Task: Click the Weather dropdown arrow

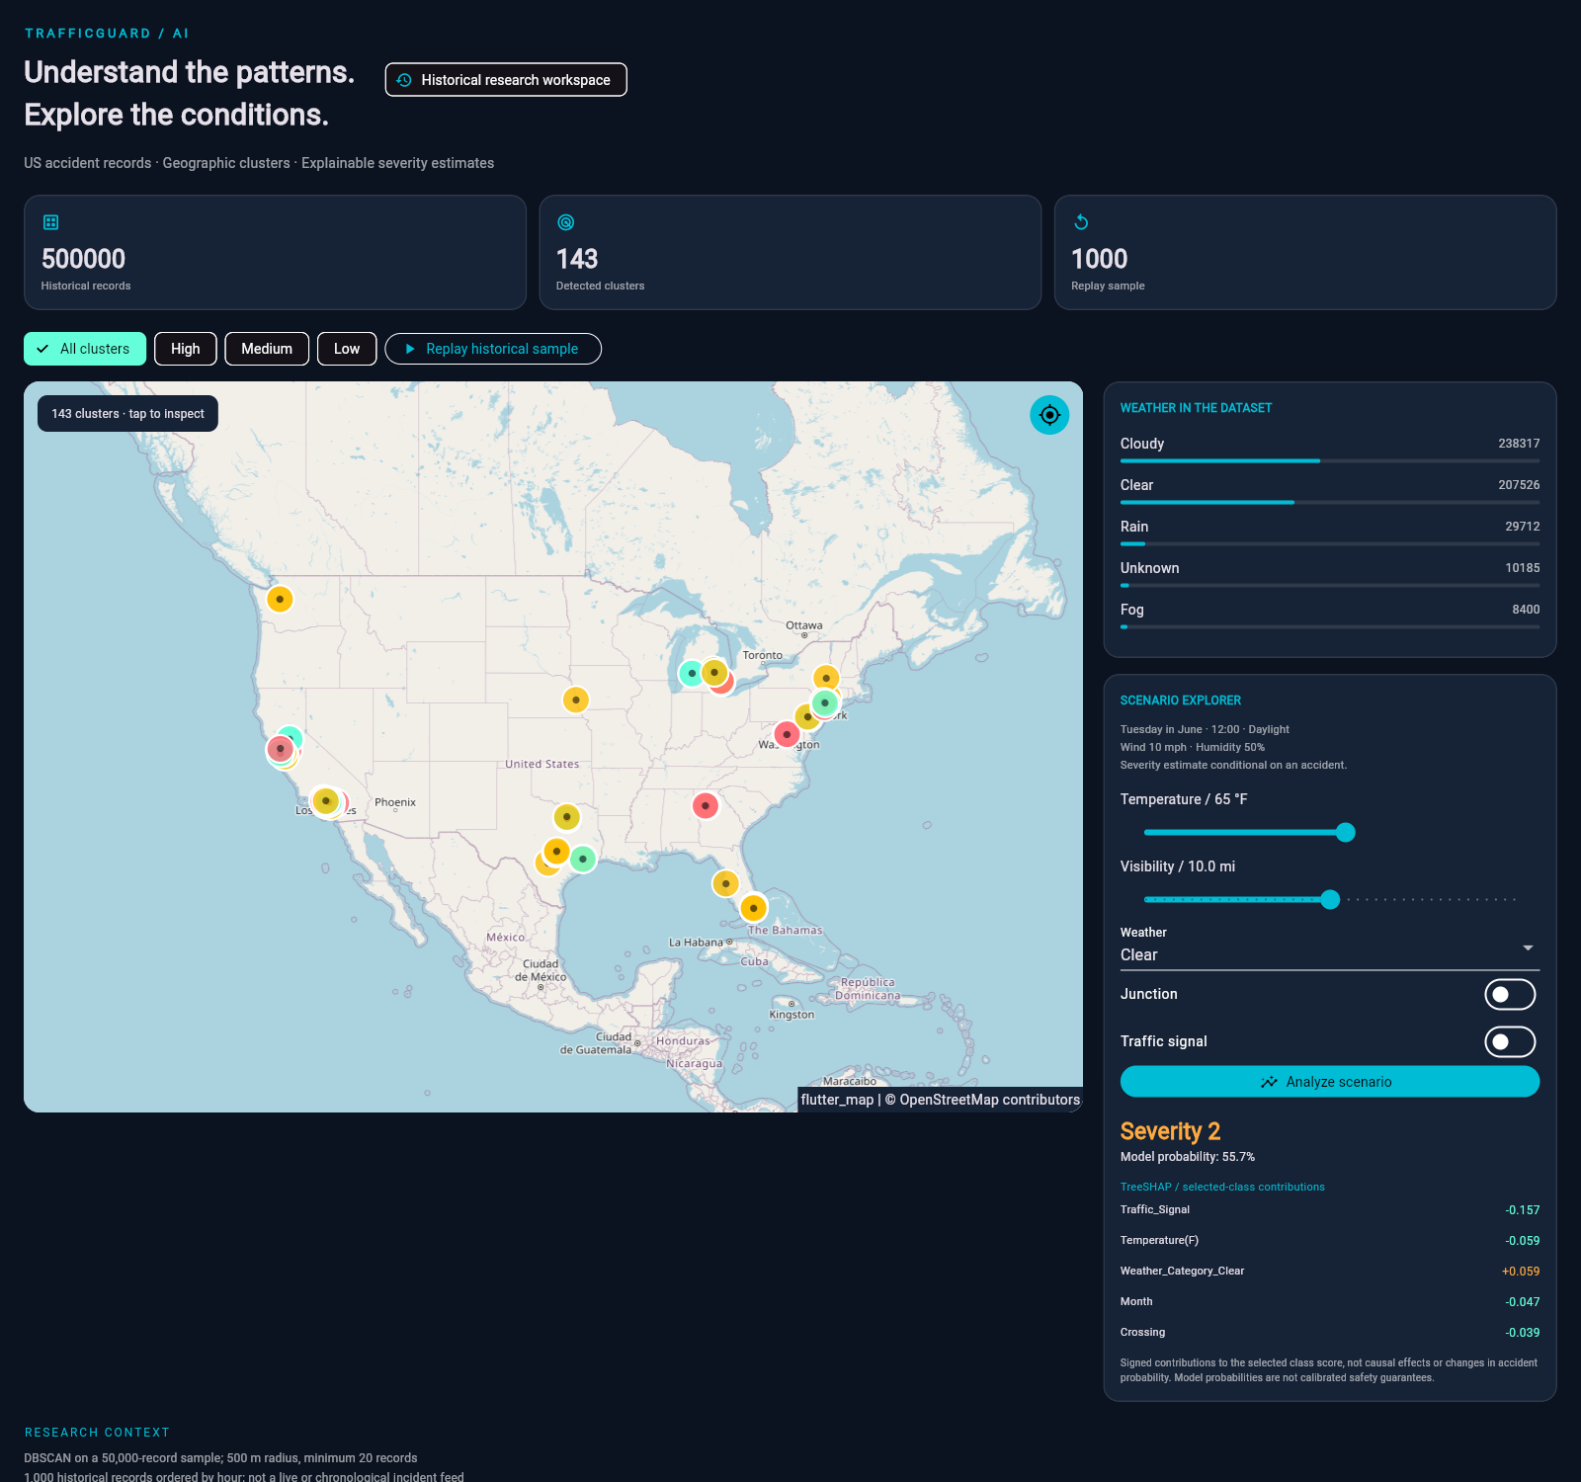Action: pos(1528,947)
